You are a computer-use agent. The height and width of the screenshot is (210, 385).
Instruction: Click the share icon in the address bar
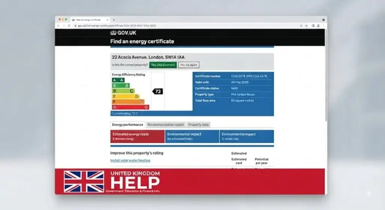(x=301, y=26)
